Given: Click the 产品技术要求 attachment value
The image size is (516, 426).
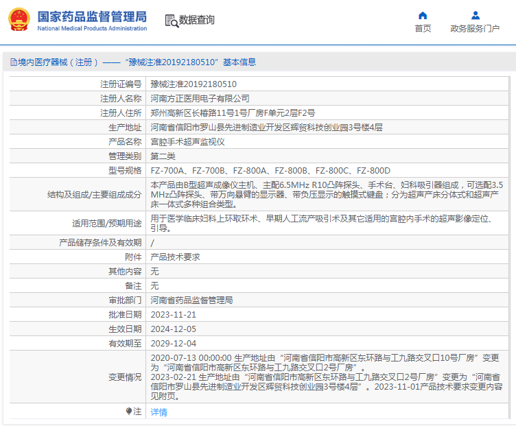Looking at the screenshot, I should (x=175, y=257).
